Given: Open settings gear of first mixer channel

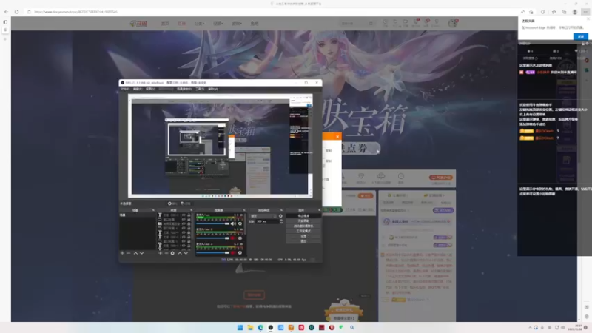Looking at the screenshot, I should (240, 223).
